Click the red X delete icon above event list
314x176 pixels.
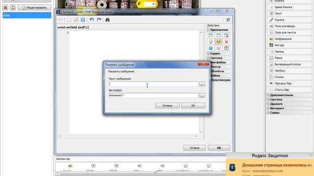click(5, 8)
